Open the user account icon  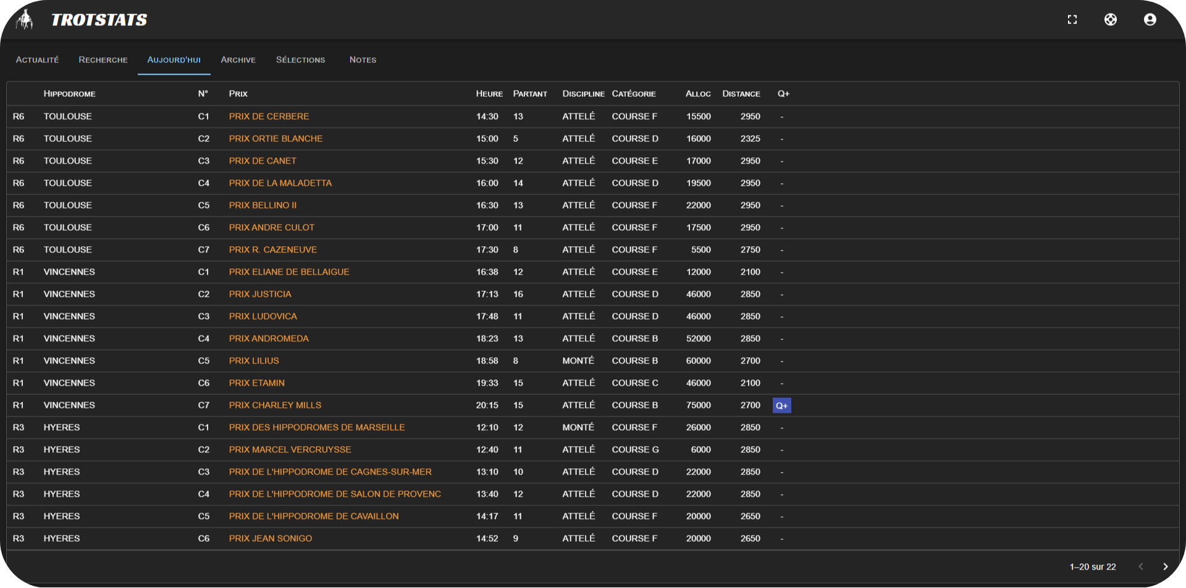pyautogui.click(x=1150, y=20)
